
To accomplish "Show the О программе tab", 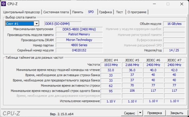I will (137, 12).
